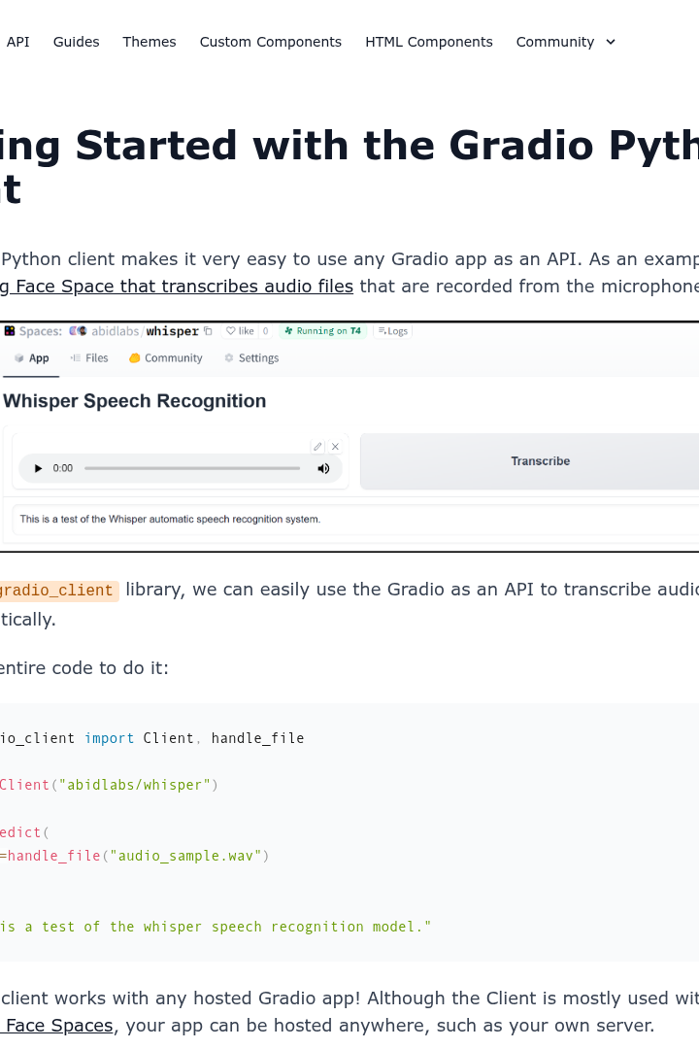Follow the 'Face Spaces' link near the bottom
This screenshot has height=1049, width=699.
(57, 1025)
